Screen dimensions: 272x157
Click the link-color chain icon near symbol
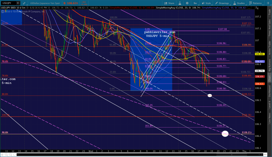(24, 3)
